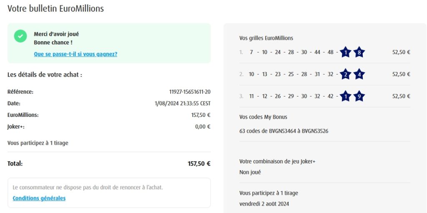Click the purchase date 1/08/2024 value
This screenshot has height=213, width=427.
point(182,103)
